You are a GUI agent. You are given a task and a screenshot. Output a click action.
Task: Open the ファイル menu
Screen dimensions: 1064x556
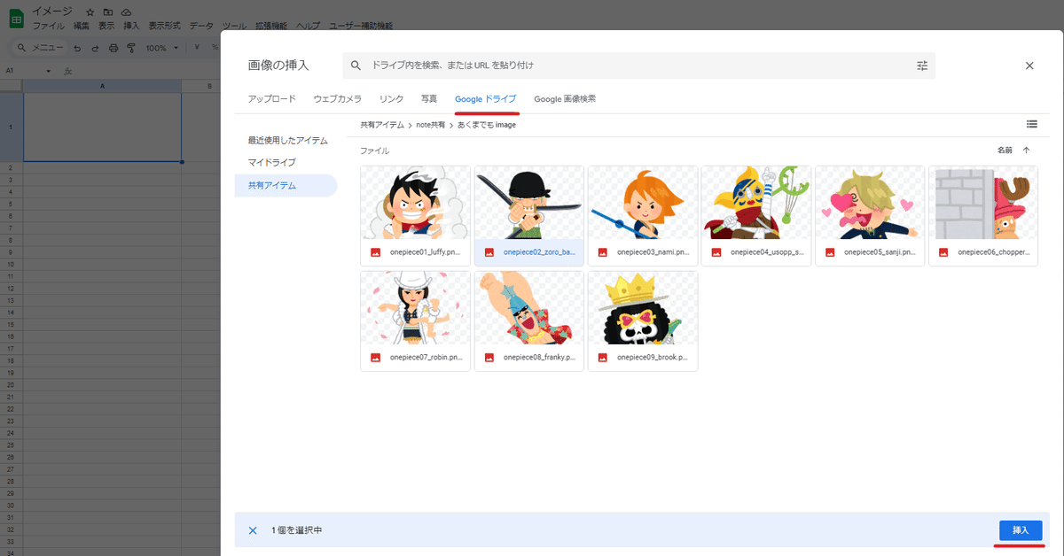(48, 27)
